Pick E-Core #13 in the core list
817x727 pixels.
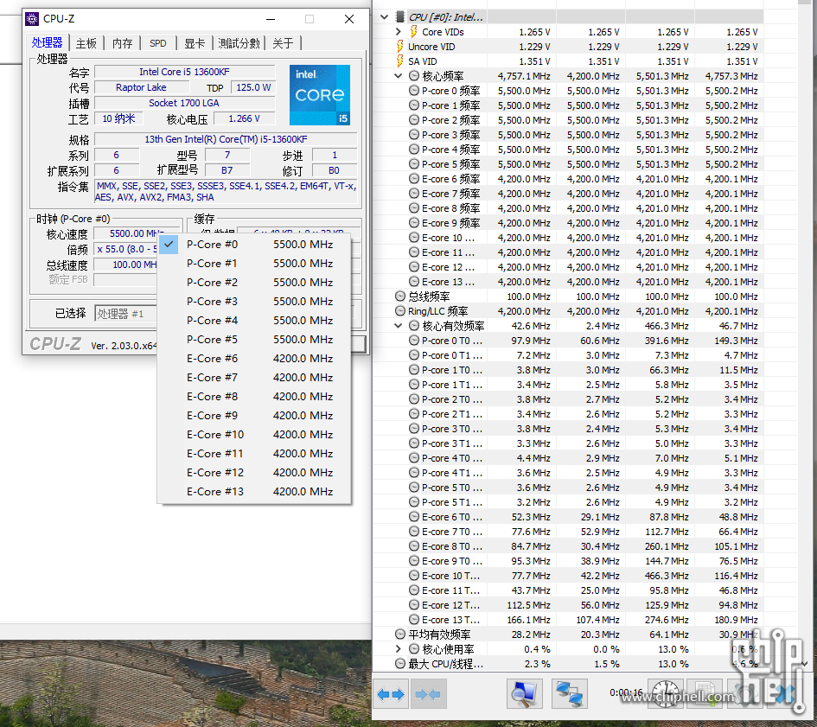coord(254,492)
